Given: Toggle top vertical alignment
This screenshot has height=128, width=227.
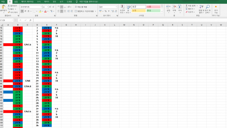Looking at the screenshot, I should point(58,7).
